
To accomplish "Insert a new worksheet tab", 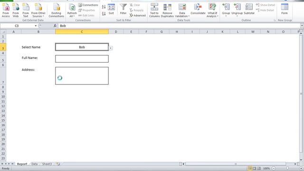I will 58,164.
